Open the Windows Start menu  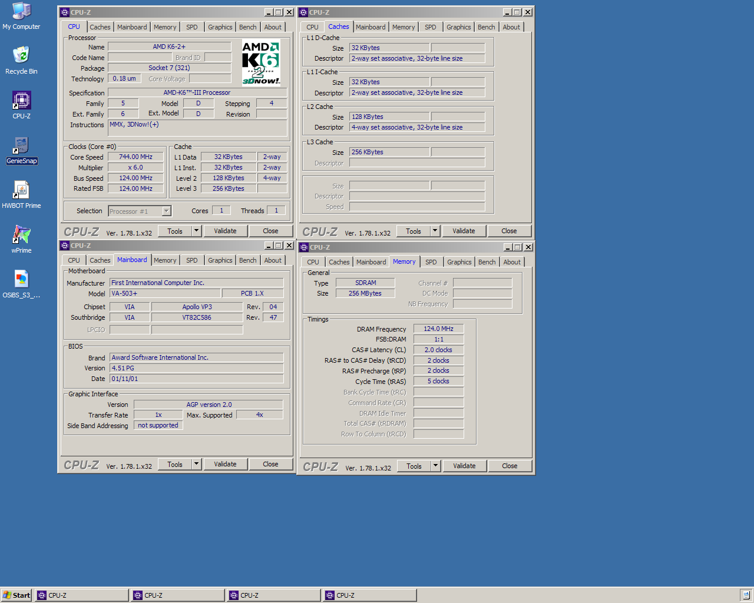click(16, 595)
